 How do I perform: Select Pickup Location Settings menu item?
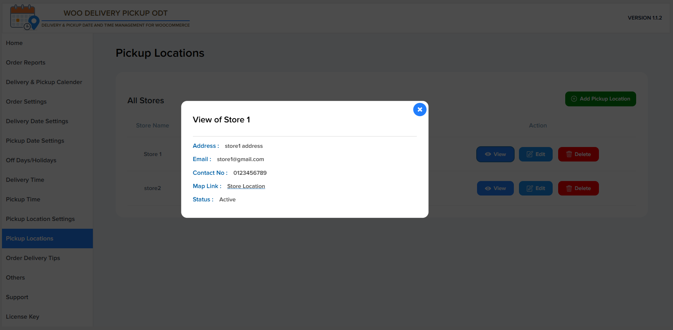point(40,219)
